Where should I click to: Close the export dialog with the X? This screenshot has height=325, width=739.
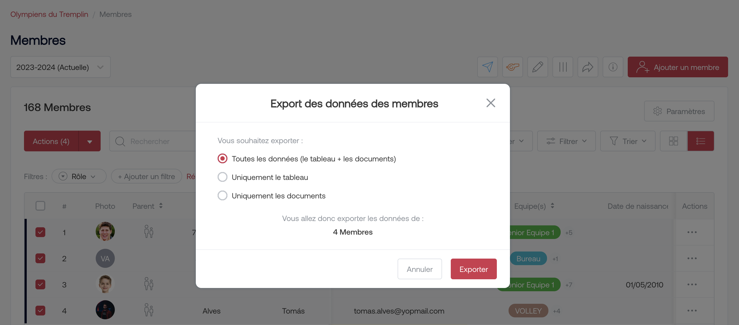coord(491,103)
